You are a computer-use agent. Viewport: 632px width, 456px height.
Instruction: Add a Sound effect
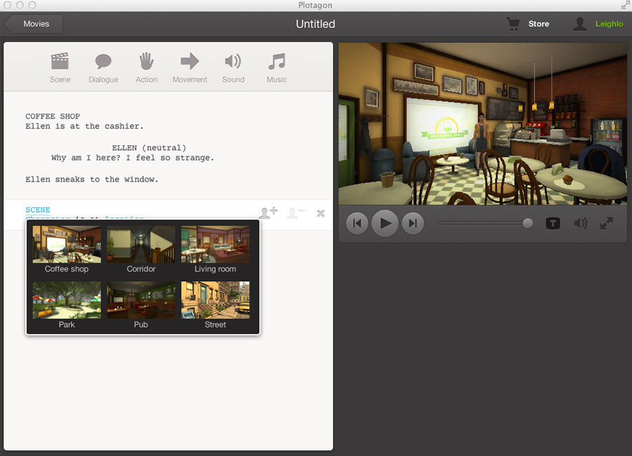pyautogui.click(x=233, y=67)
